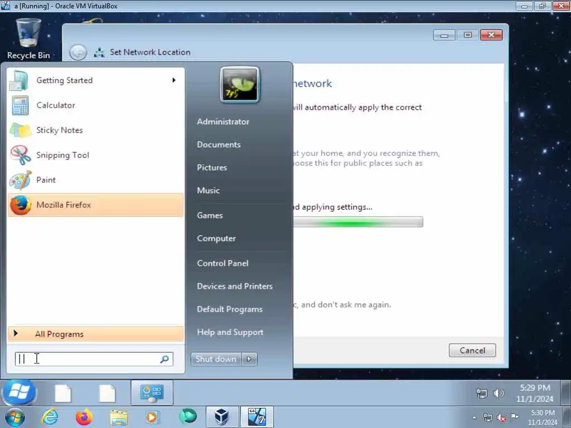Click the Start menu search box
Viewport: 571px width, 428px height.
(x=94, y=359)
